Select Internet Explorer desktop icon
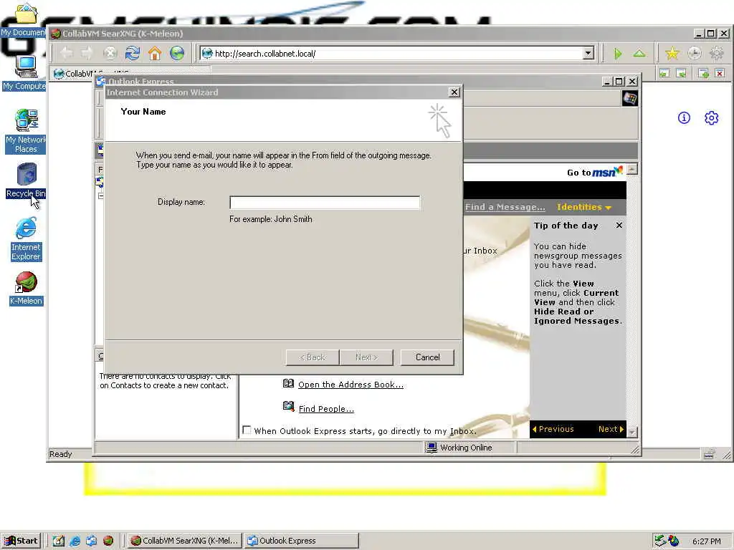The image size is (734, 550). tap(26, 238)
